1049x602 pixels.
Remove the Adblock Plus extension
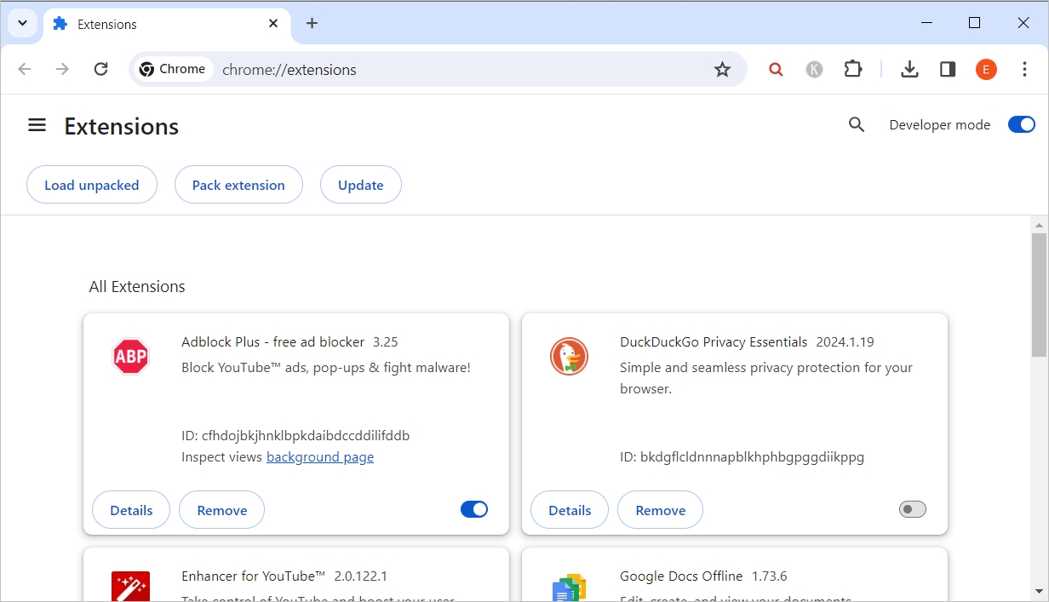coord(222,510)
